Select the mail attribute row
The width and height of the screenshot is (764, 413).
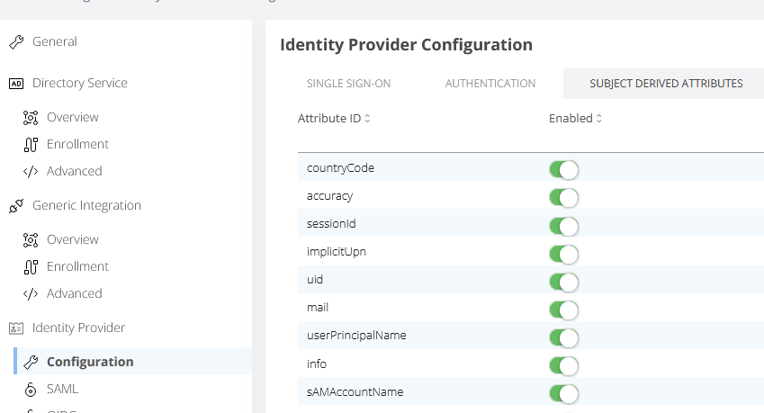point(318,308)
